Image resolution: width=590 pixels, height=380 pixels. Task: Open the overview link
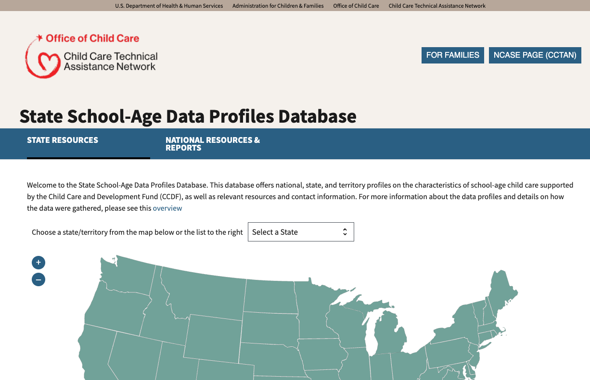167,208
